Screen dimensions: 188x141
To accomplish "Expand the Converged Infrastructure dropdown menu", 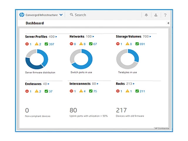I will 61,15.
